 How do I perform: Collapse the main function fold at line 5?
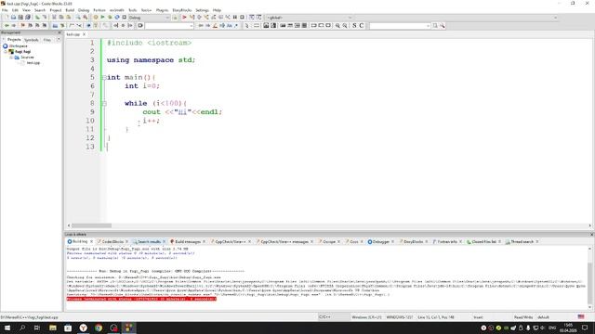(103, 77)
